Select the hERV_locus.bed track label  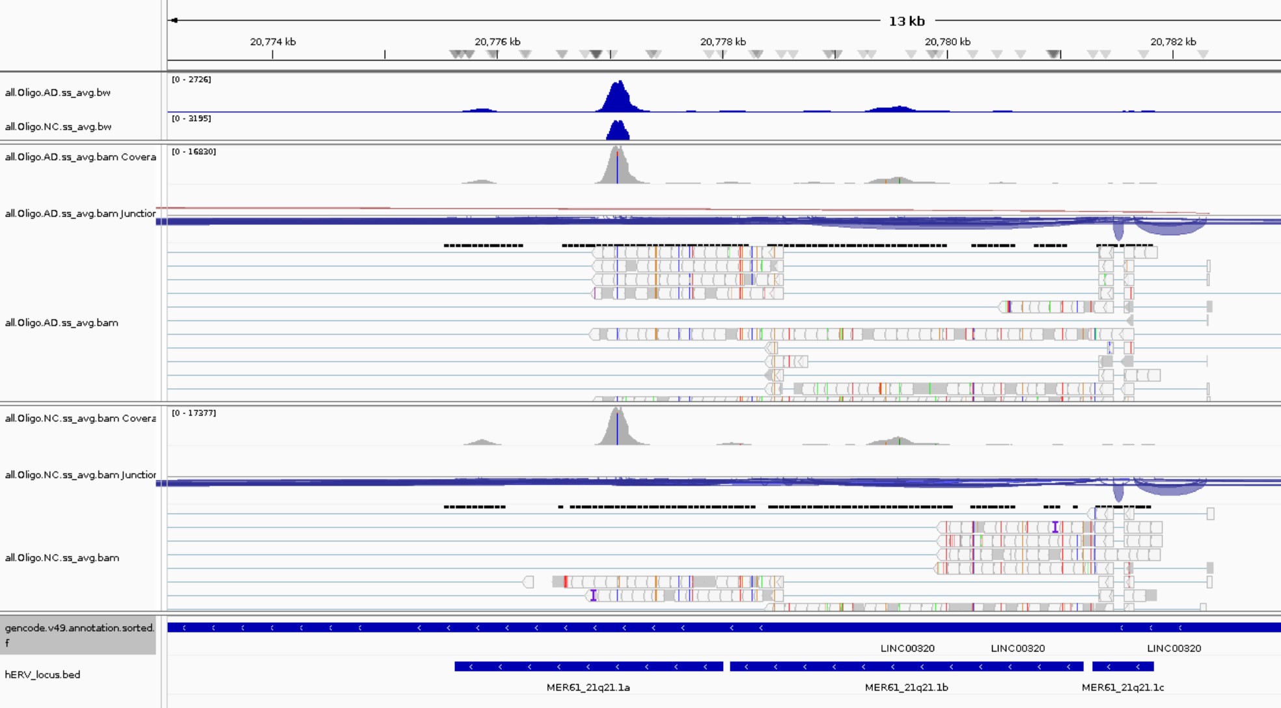coord(42,675)
